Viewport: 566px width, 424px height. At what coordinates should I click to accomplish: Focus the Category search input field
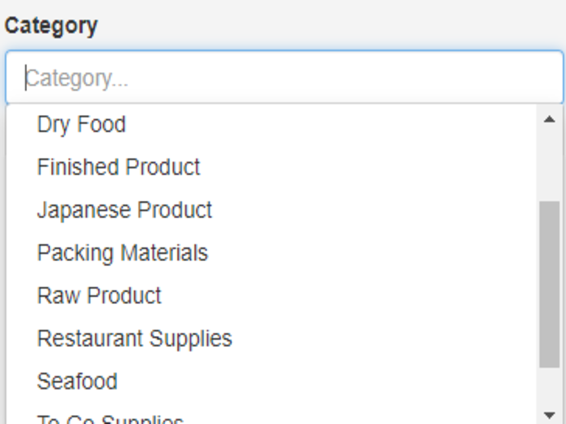(284, 77)
